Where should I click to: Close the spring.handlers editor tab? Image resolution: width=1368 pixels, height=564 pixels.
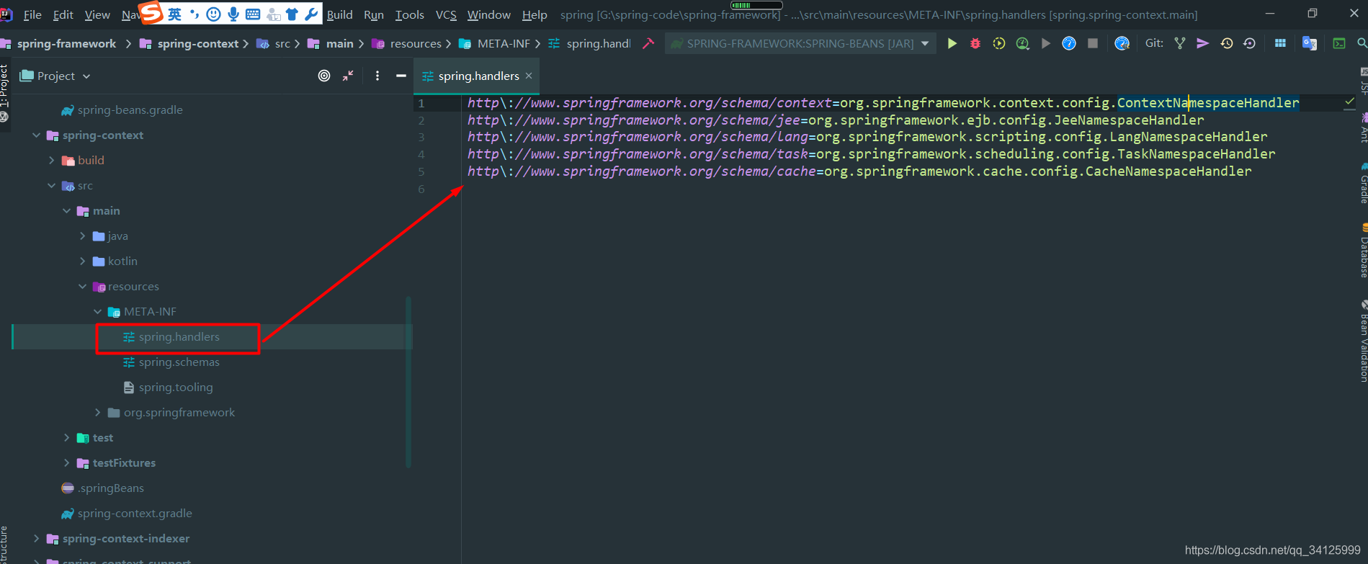(529, 76)
